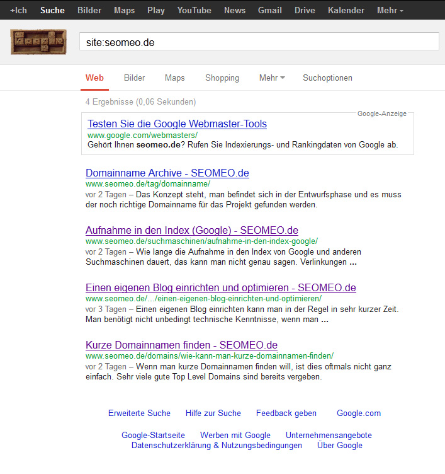Switch to the Shopping results tab
Viewport: 445px width, 474px height.
222,78
